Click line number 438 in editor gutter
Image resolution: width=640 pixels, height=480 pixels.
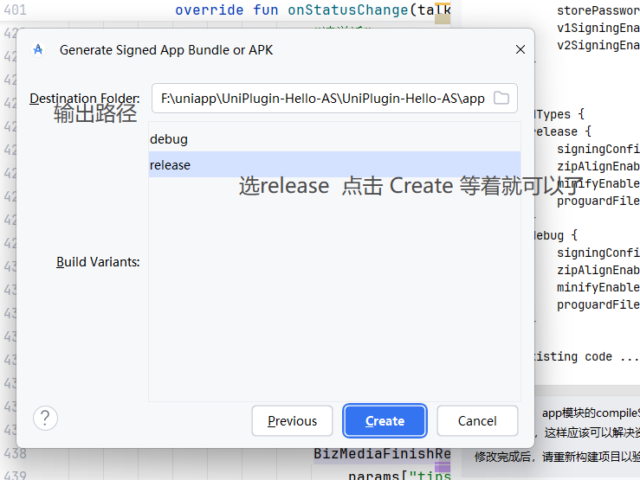click(x=15, y=453)
